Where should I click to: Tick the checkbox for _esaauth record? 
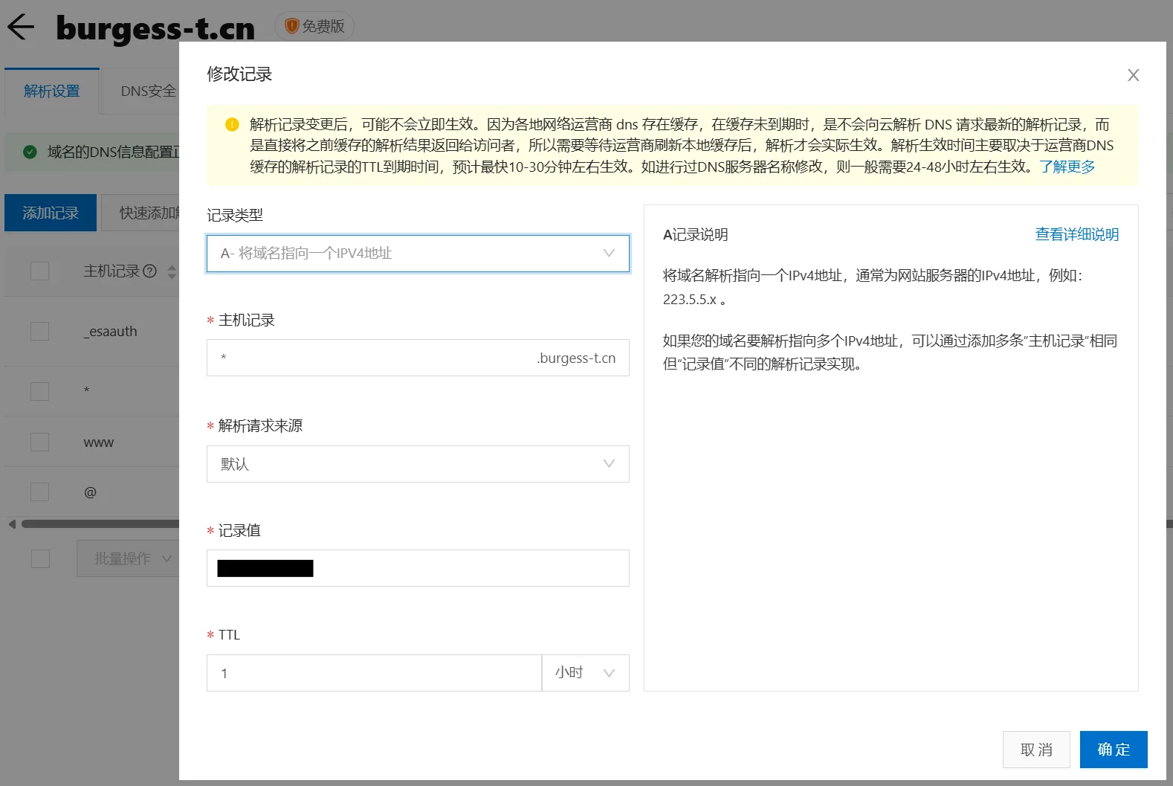point(40,331)
